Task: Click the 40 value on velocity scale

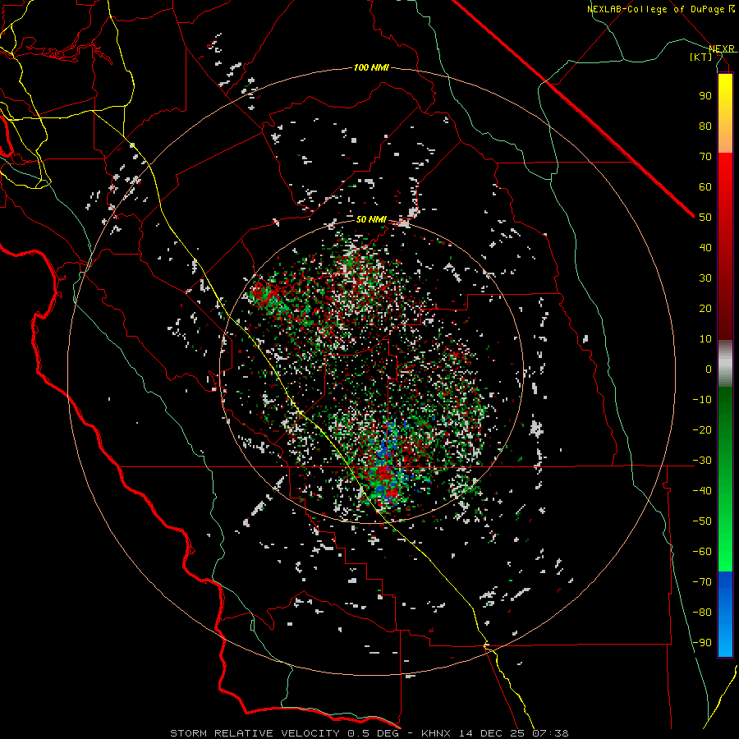Action: click(x=705, y=248)
